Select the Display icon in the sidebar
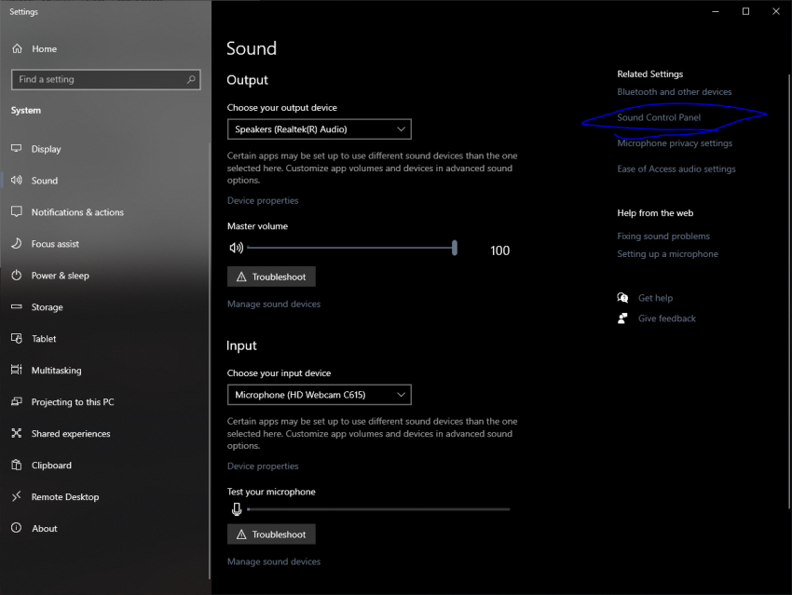The width and height of the screenshot is (792, 595). click(17, 148)
